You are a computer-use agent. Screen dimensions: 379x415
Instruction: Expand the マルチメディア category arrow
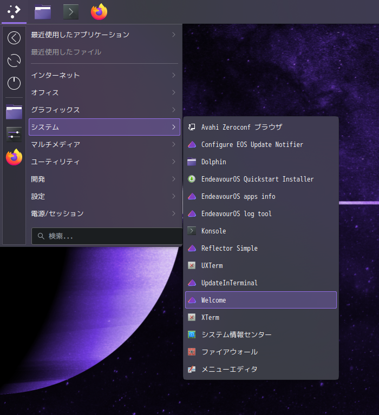pyautogui.click(x=174, y=144)
